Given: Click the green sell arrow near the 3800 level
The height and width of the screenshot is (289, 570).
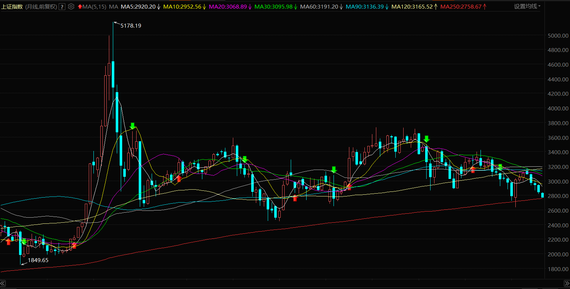Looking at the screenshot, I should [x=132, y=126].
